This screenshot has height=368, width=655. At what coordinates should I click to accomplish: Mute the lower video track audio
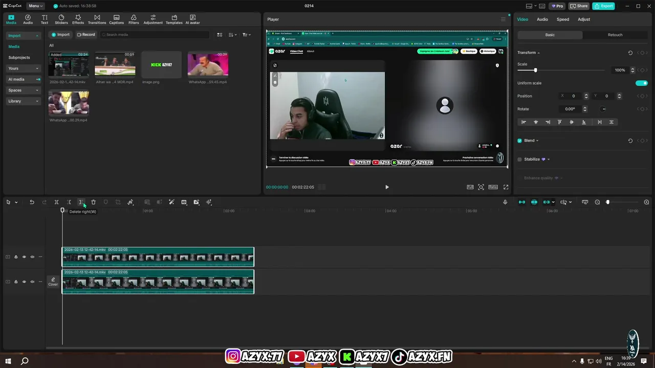coord(32,282)
